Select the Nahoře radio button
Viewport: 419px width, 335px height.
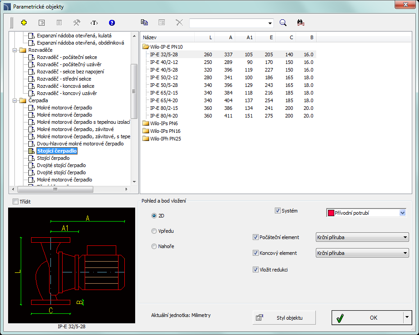(154, 246)
